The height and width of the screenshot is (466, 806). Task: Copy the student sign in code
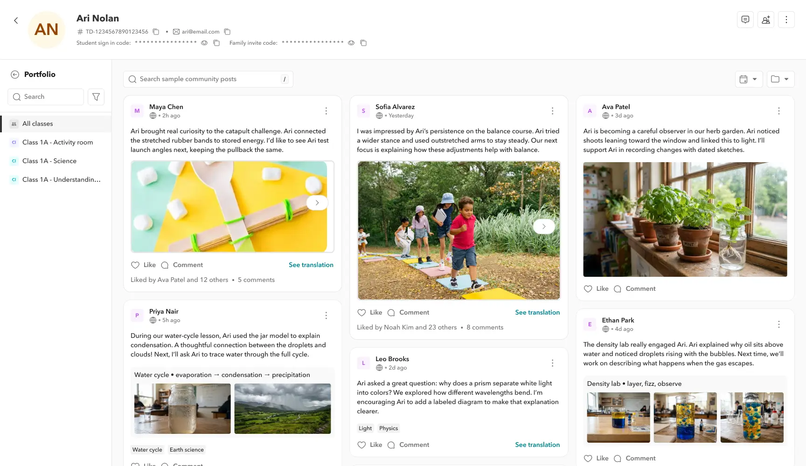216,43
